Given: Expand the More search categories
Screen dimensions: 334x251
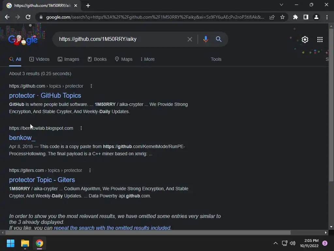Looking at the screenshot, I should pyautogui.click(x=148, y=59).
